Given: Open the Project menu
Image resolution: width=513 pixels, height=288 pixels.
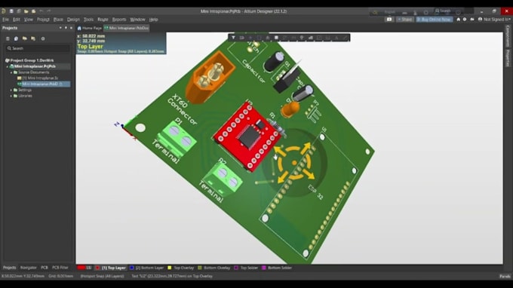Looking at the screenshot, I should click(43, 20).
